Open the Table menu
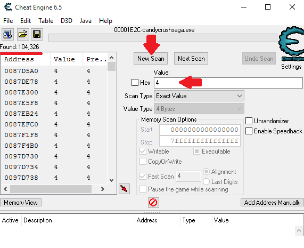Image resolution: width=304 pixels, height=248 pixels. 46,21
